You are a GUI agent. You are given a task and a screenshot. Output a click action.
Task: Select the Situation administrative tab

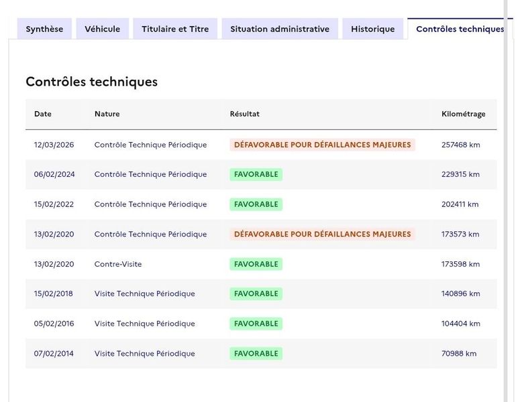point(280,29)
